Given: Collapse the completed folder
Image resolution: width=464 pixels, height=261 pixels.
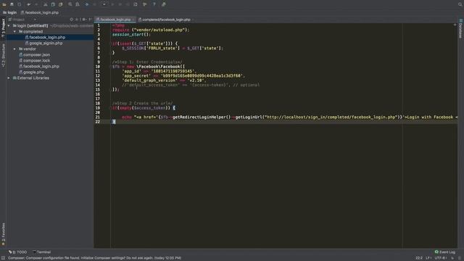Looking at the screenshot, I should [14, 32].
